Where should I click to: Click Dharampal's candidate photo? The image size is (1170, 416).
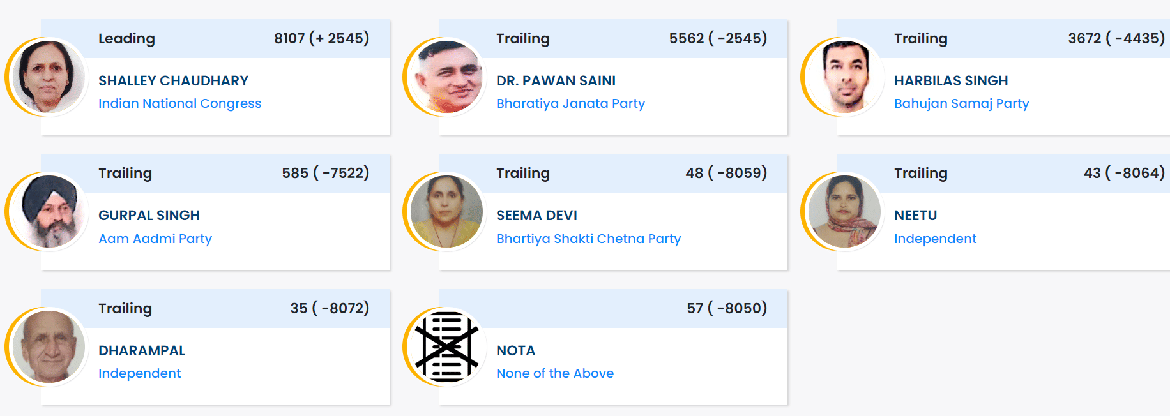click(49, 347)
